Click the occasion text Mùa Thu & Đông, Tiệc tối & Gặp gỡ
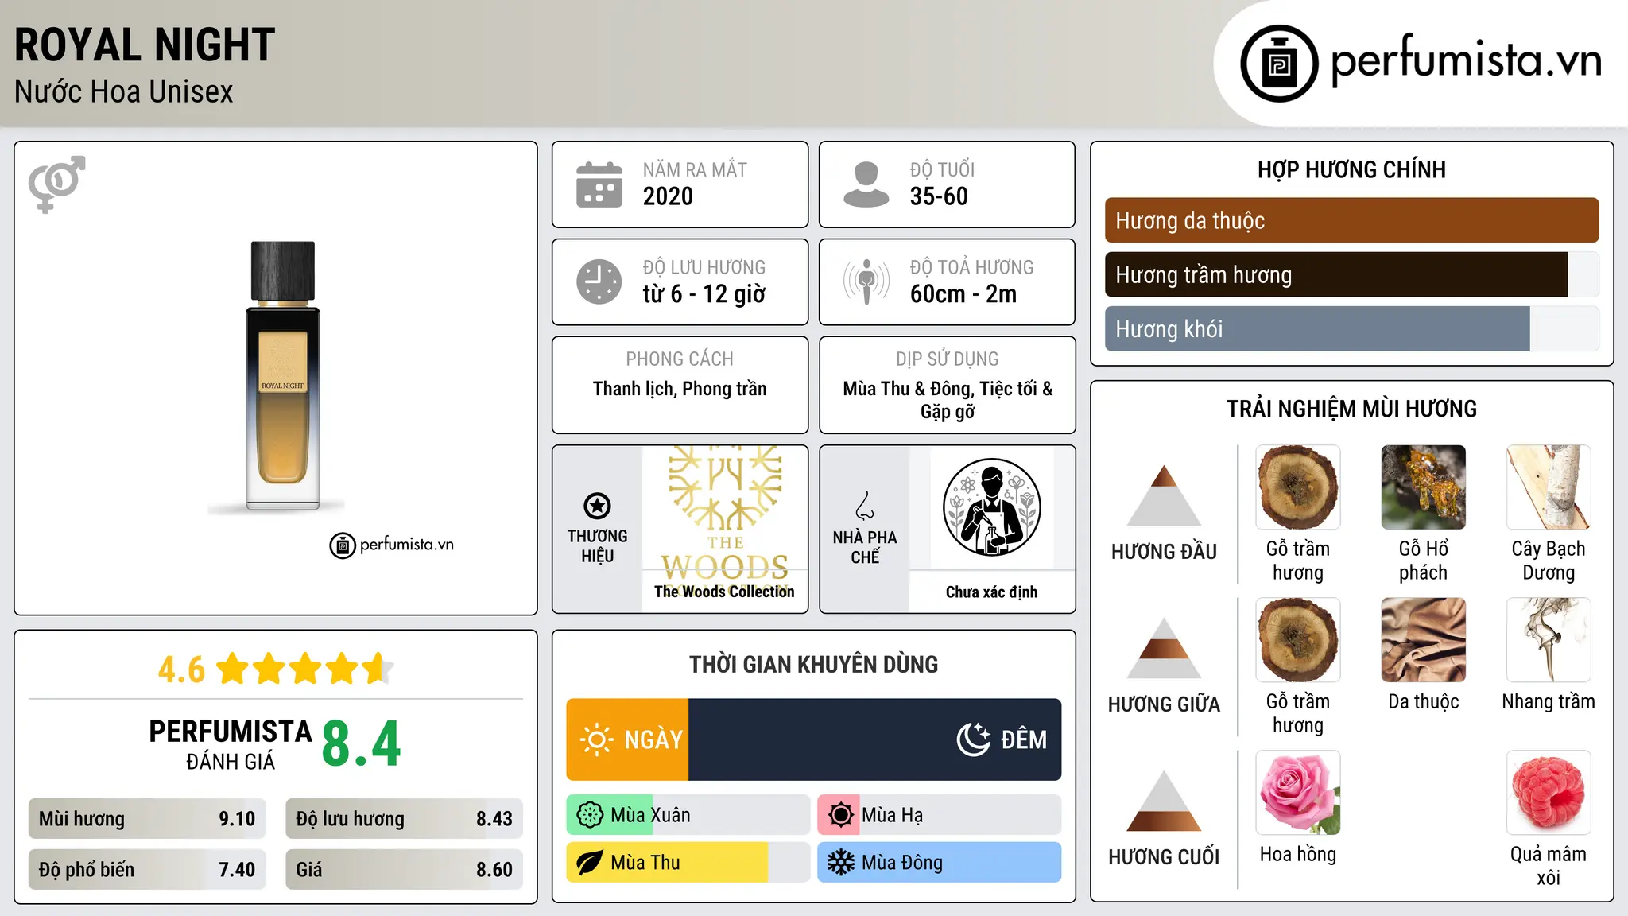The image size is (1628, 916). point(948,400)
